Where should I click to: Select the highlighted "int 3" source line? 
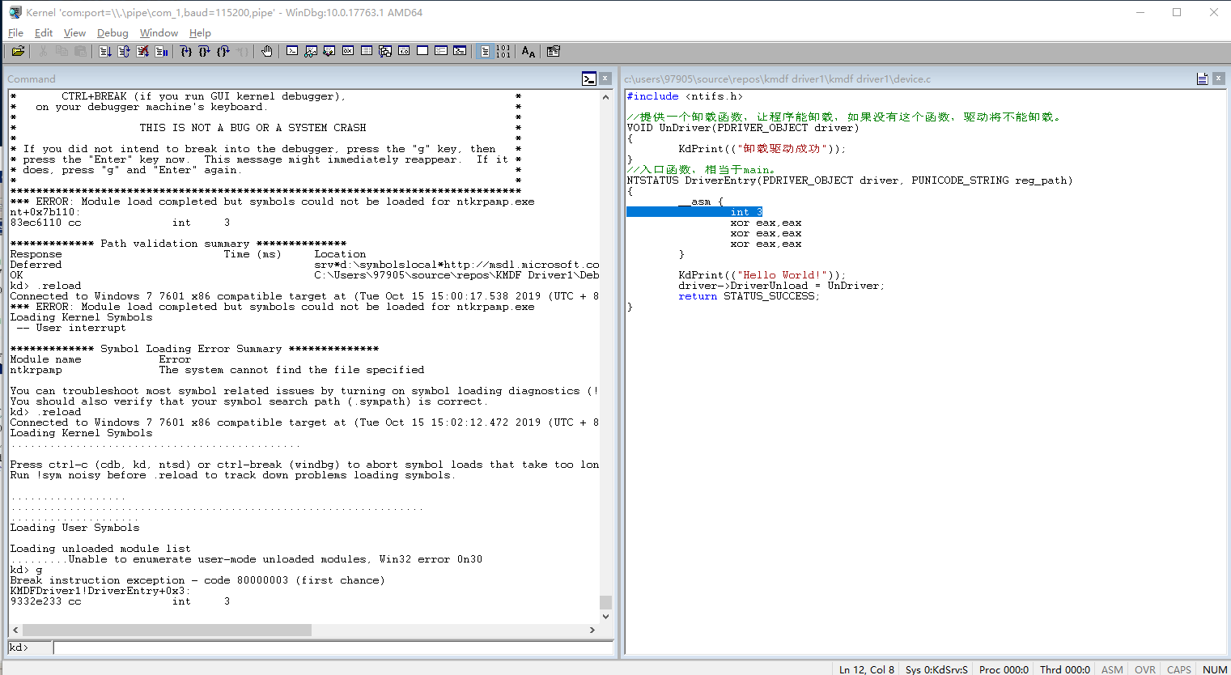coord(694,212)
